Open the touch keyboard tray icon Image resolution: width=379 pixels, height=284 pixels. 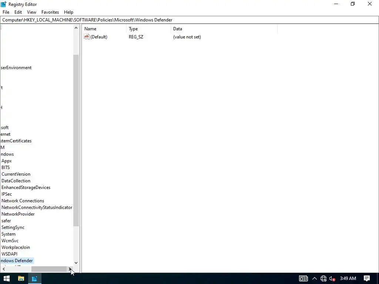[x=303, y=278]
